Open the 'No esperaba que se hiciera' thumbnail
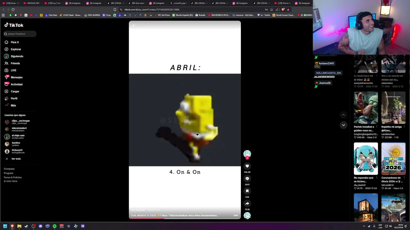410x230 pixels. (366, 159)
